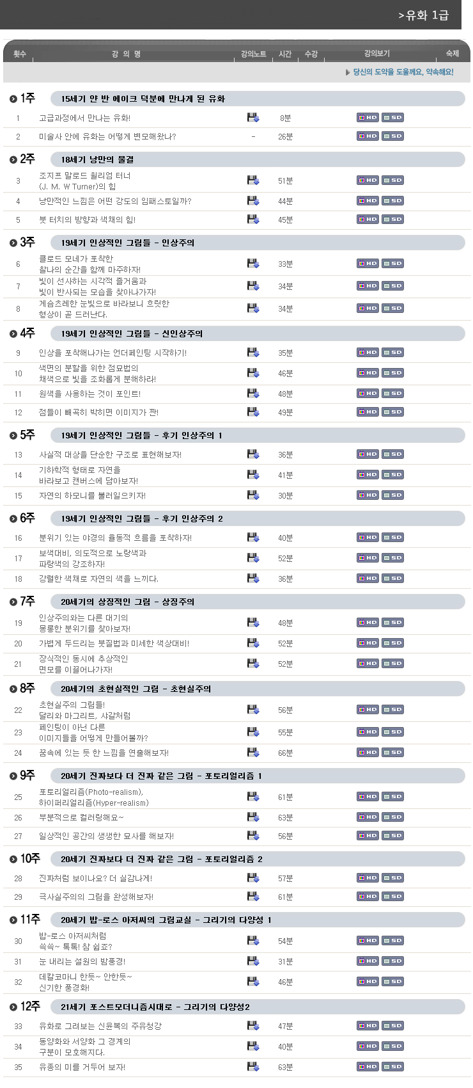
Task: Open SD video for lecture 16
Action: click(392, 537)
